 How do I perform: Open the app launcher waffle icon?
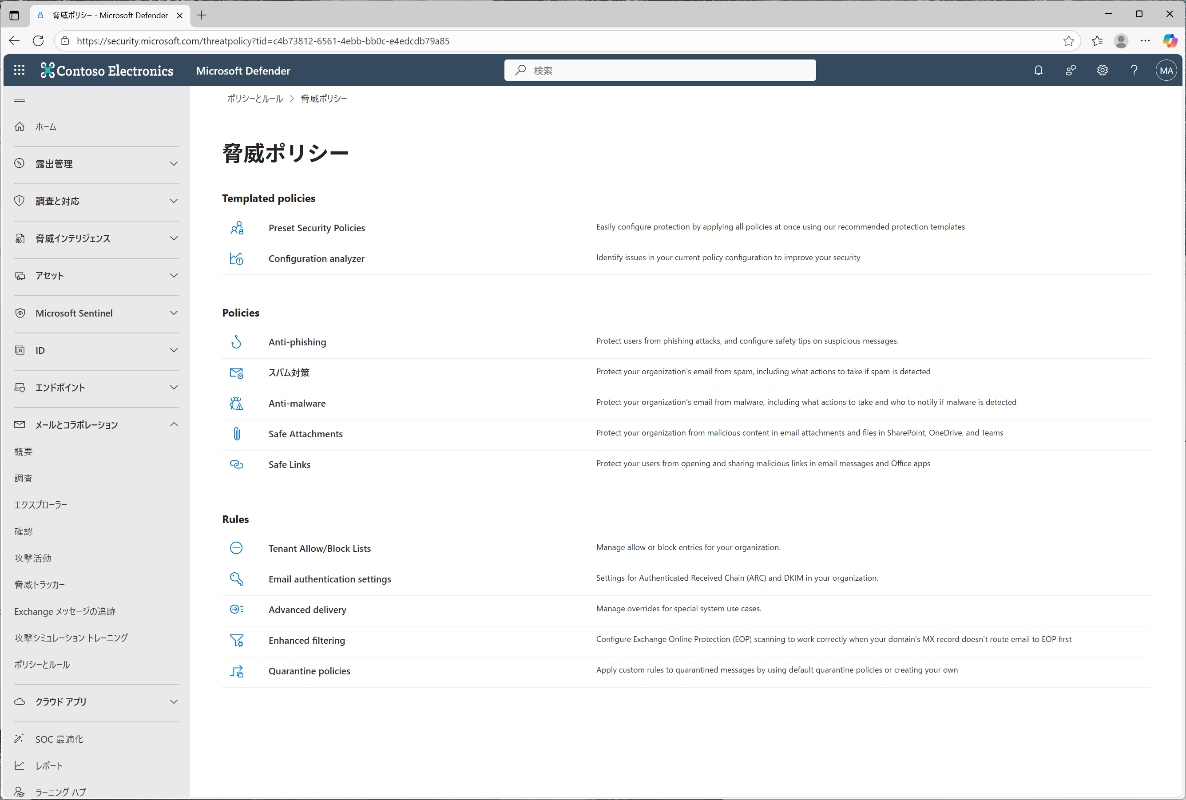click(x=20, y=71)
